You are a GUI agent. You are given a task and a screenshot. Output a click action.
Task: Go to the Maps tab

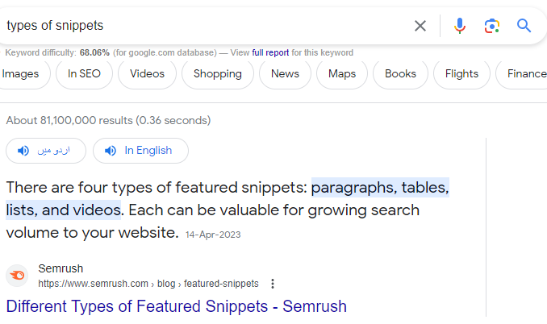(342, 74)
